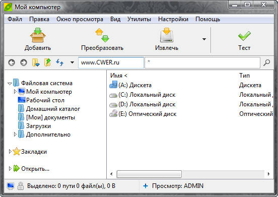Collapse the Файловая система node
The width and height of the screenshot is (278, 197).
click(10, 83)
